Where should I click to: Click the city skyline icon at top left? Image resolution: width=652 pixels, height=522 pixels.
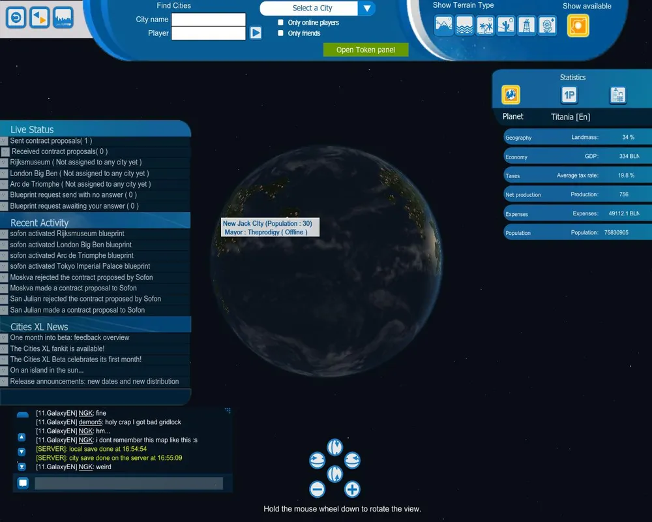click(x=63, y=18)
